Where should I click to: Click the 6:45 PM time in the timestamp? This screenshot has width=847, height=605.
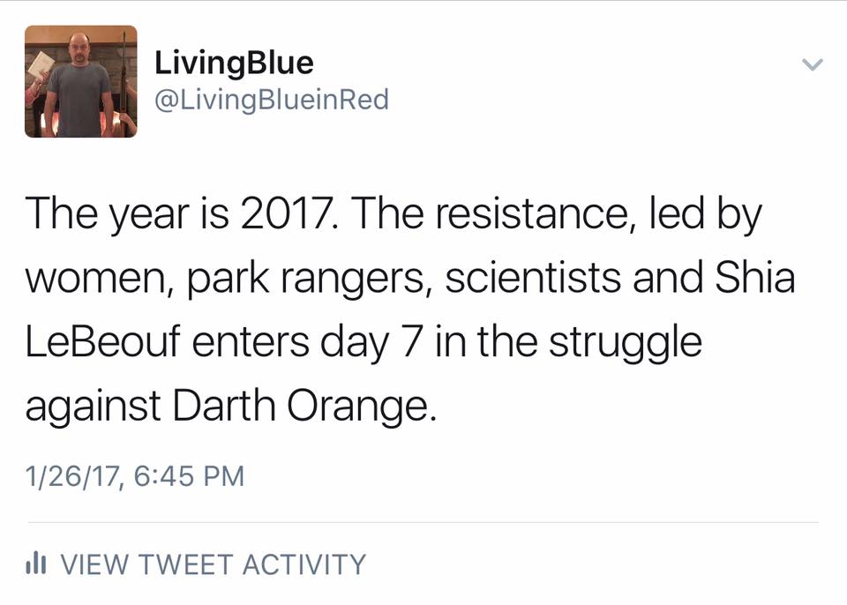click(x=189, y=476)
